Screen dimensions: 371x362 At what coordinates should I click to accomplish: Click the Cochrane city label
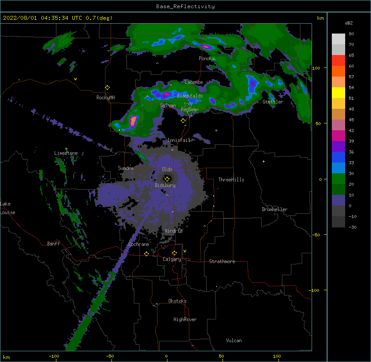pos(139,244)
